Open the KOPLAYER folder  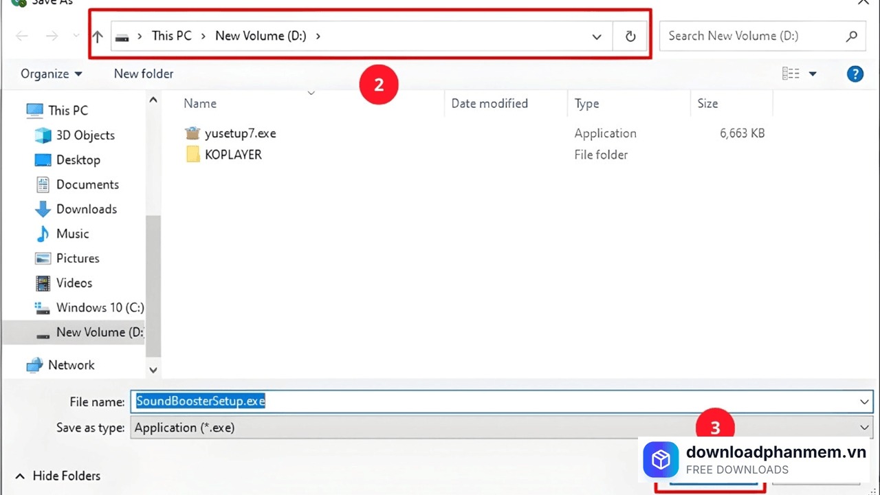[233, 154]
